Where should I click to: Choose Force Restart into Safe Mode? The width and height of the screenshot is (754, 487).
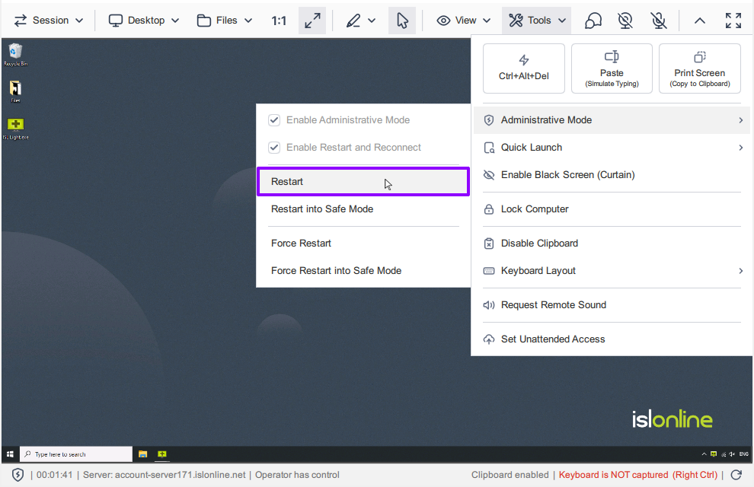[363, 270]
